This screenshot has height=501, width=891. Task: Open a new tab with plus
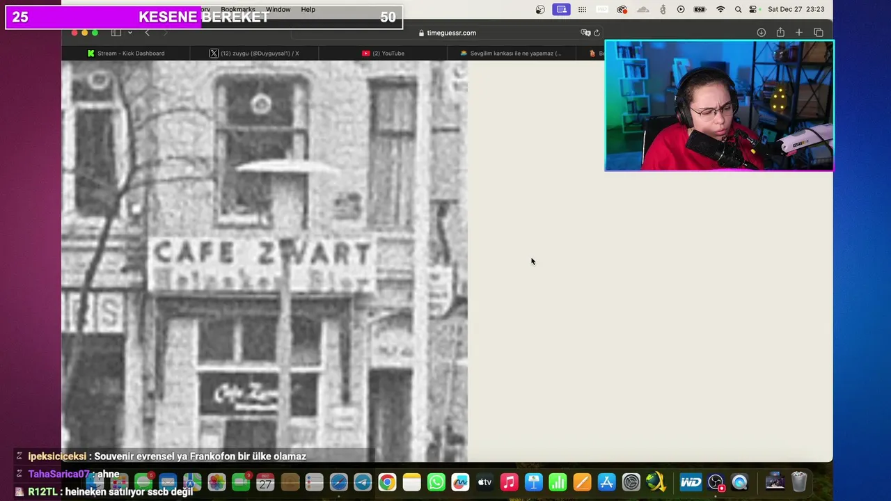pyautogui.click(x=799, y=33)
